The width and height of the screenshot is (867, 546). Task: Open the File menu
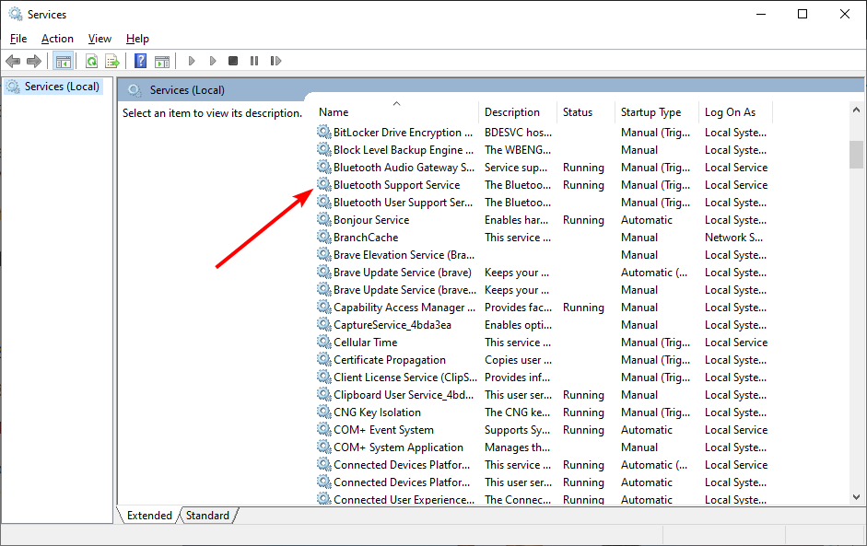[18, 39]
